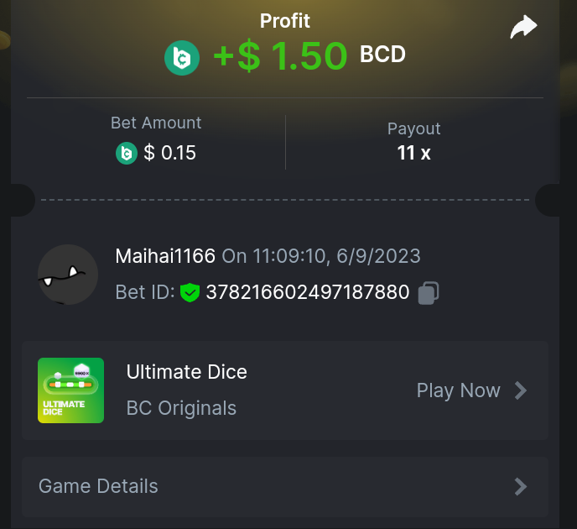Click the BCD coin icon beside profit

(181, 57)
